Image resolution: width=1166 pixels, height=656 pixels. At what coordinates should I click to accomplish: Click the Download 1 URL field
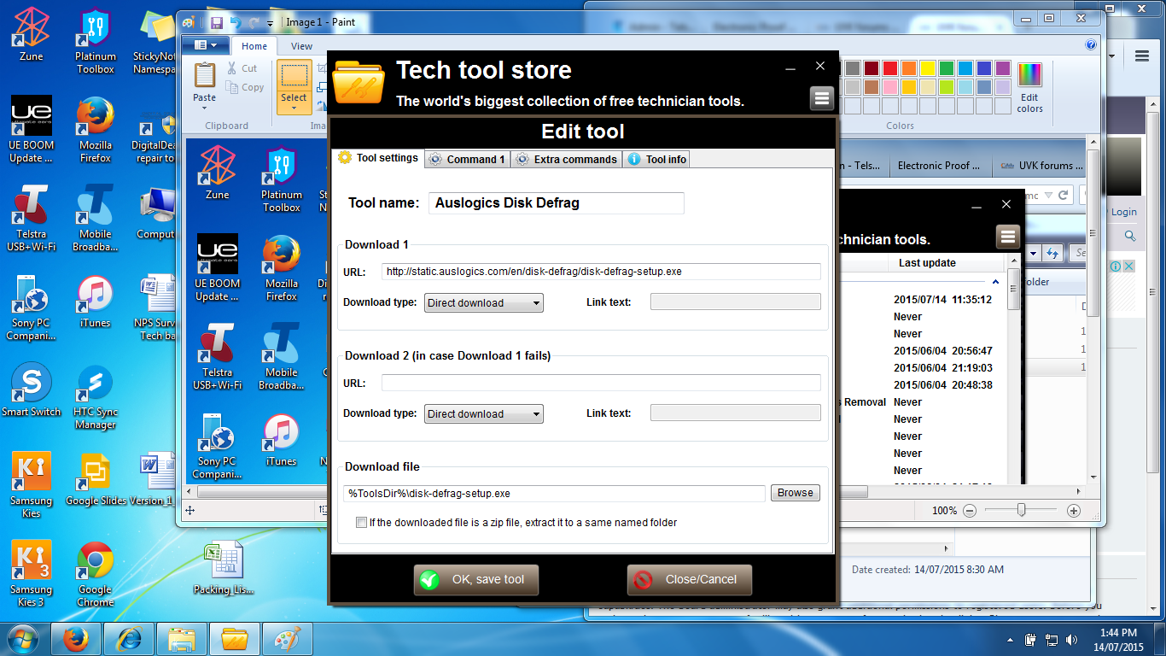coord(601,272)
